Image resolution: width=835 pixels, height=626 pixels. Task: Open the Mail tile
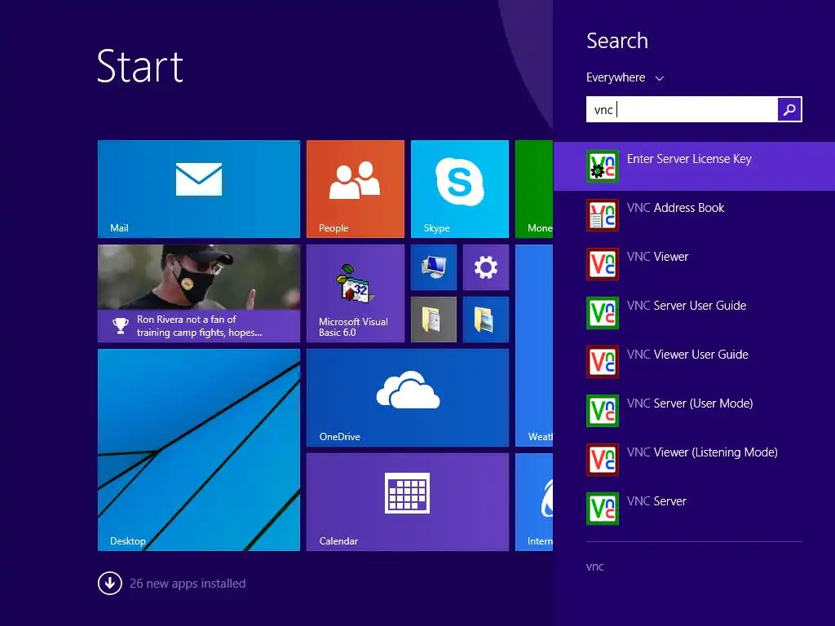199,189
